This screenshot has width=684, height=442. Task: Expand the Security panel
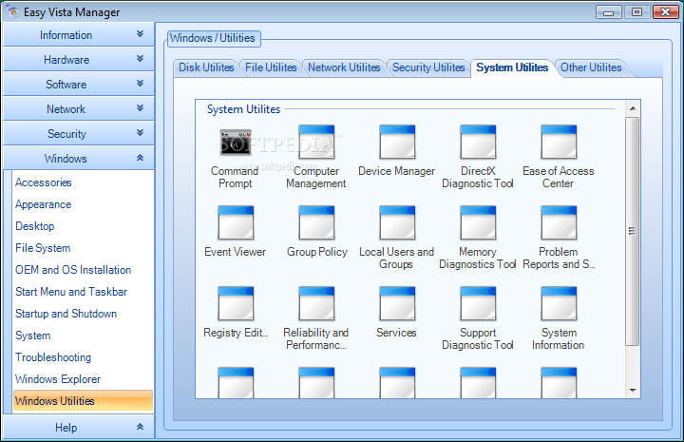pos(79,133)
